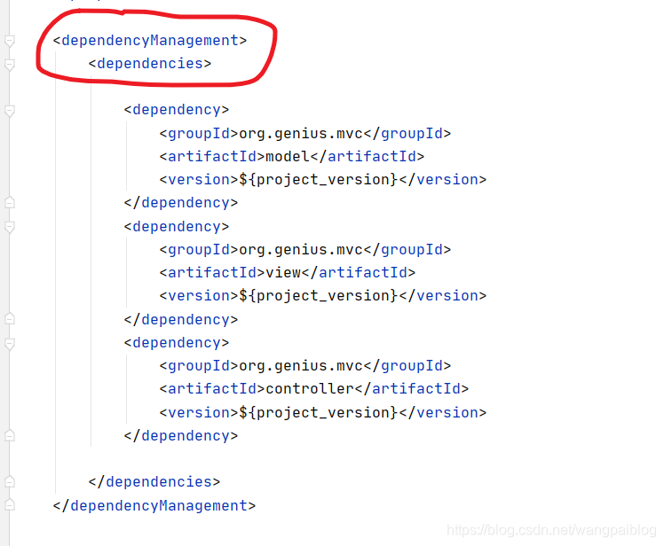Click ${project_version} in the model dependency
The image size is (664, 546).
tap(319, 180)
